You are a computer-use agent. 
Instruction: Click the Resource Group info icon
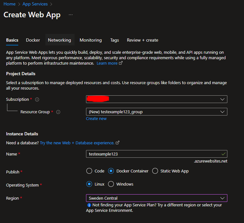click(x=58, y=112)
